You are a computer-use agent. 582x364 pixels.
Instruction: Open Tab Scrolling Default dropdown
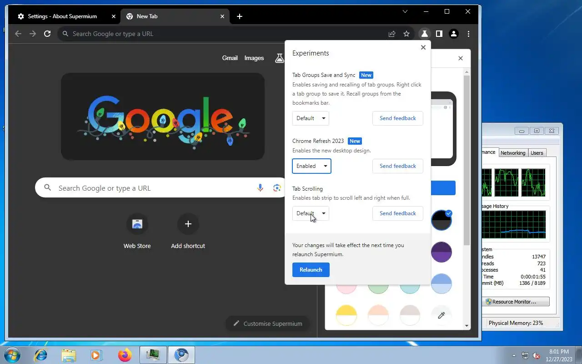(x=311, y=213)
